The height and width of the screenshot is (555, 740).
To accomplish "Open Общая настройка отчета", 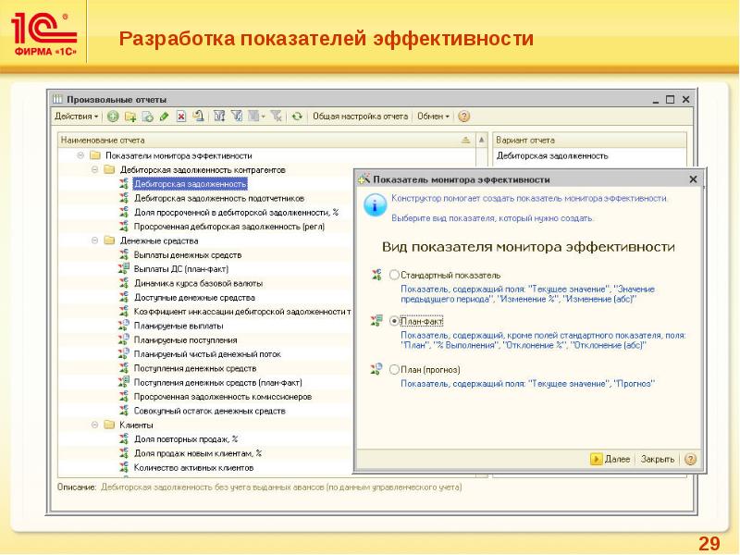I will coord(359,117).
